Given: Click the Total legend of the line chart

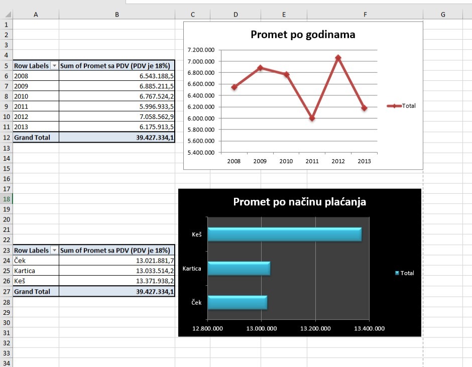Looking at the screenshot, I should [x=401, y=105].
